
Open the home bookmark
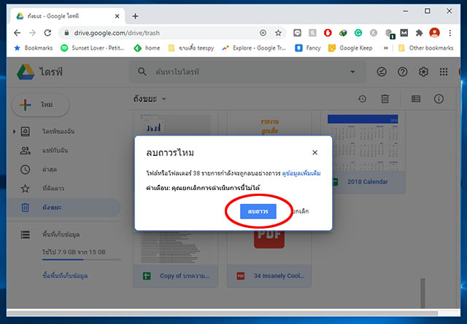coord(147,48)
